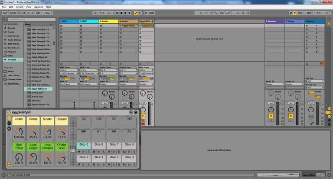Open Audio To dropdown on A Reverb track

[x=274, y=84]
